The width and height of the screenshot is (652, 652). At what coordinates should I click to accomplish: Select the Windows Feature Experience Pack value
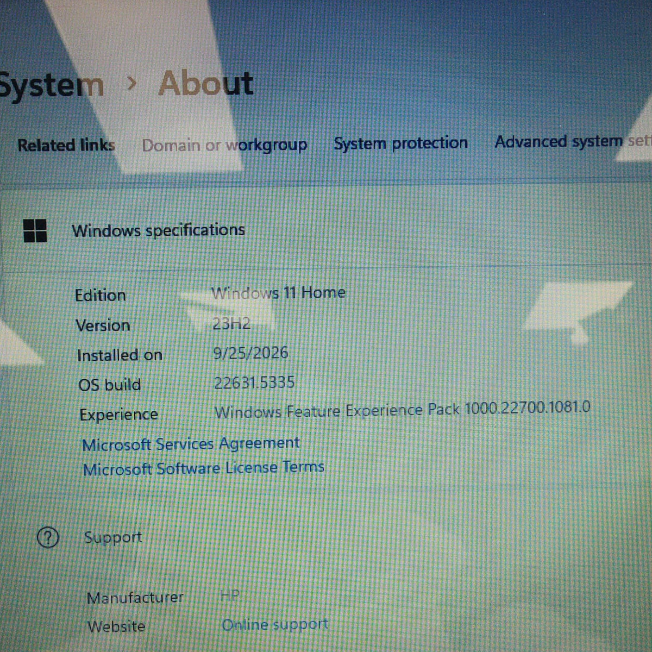pos(402,410)
